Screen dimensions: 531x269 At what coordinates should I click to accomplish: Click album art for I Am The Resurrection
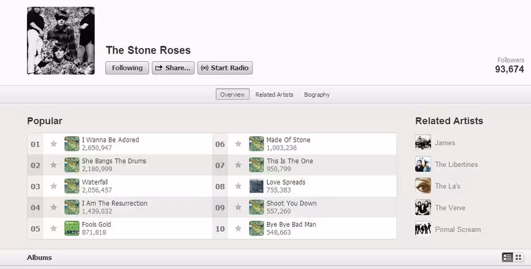click(72, 207)
